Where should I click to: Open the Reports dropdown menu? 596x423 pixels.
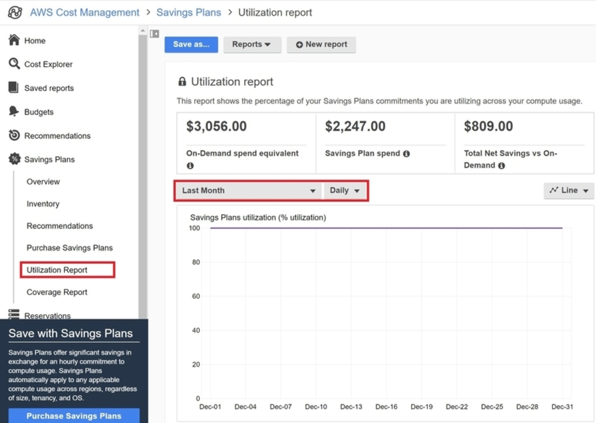(252, 44)
